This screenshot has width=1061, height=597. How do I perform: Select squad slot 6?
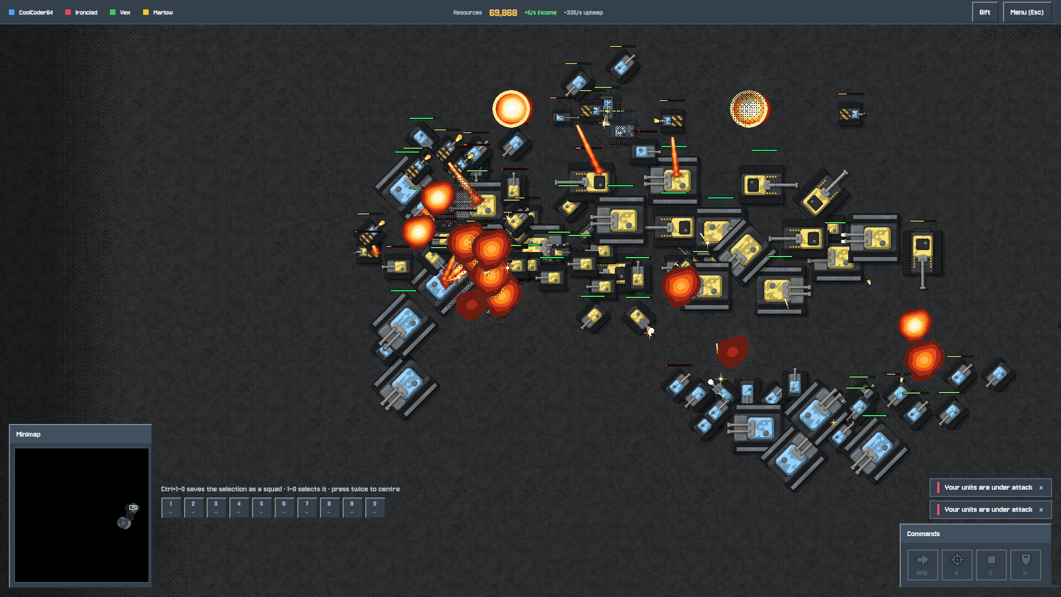[x=284, y=507]
